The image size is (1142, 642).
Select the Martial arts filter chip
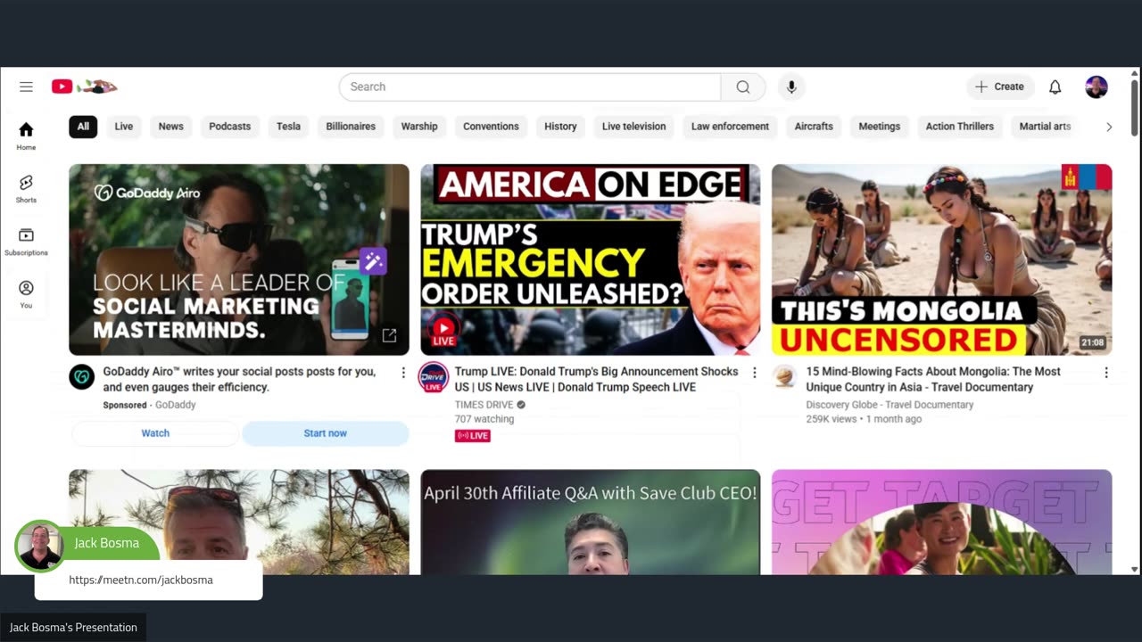[x=1045, y=127]
